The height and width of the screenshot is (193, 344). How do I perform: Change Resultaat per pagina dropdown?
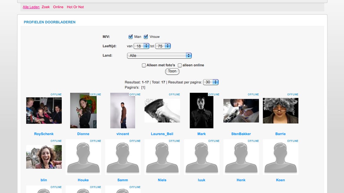coord(211,82)
